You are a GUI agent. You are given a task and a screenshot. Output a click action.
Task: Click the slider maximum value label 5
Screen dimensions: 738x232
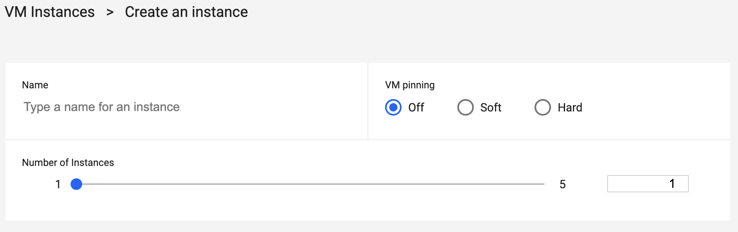click(x=562, y=184)
